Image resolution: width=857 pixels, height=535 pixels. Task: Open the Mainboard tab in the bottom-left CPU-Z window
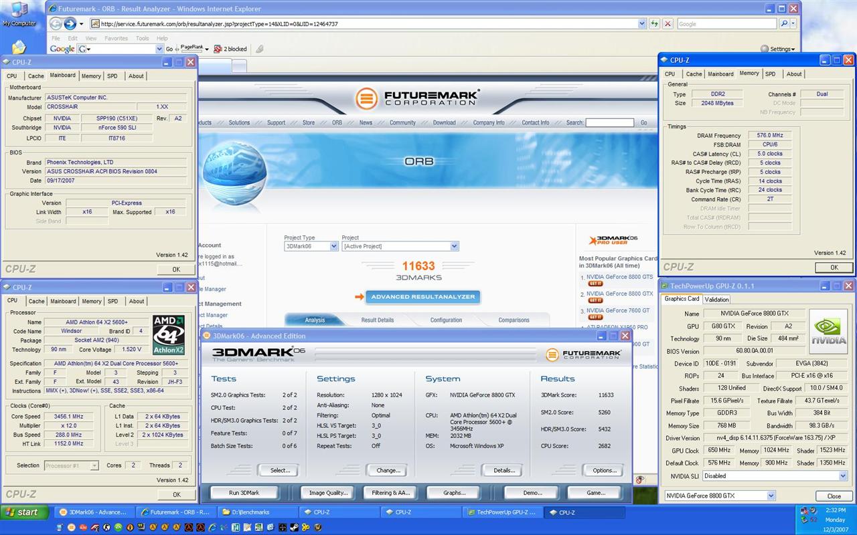63,301
